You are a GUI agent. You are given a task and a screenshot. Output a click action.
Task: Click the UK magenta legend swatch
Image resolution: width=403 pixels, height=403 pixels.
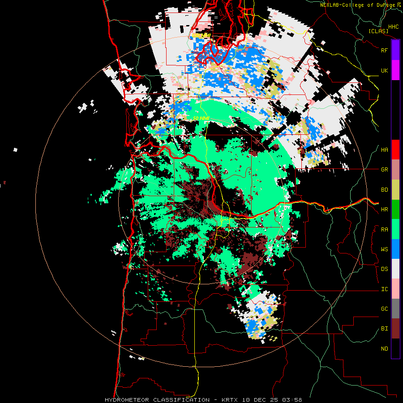click(395, 70)
